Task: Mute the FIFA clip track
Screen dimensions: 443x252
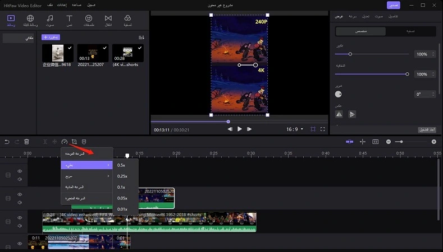Action: tap(20, 226)
